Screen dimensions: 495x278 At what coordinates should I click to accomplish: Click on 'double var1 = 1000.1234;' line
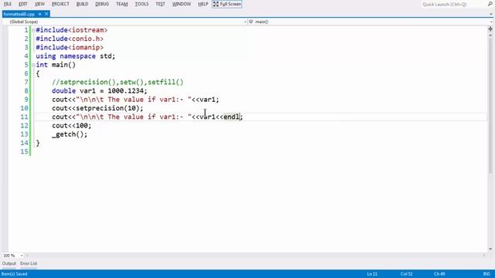pyautogui.click(x=100, y=91)
